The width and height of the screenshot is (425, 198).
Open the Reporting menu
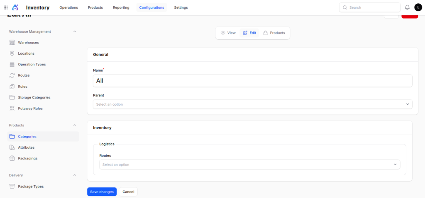121,7
